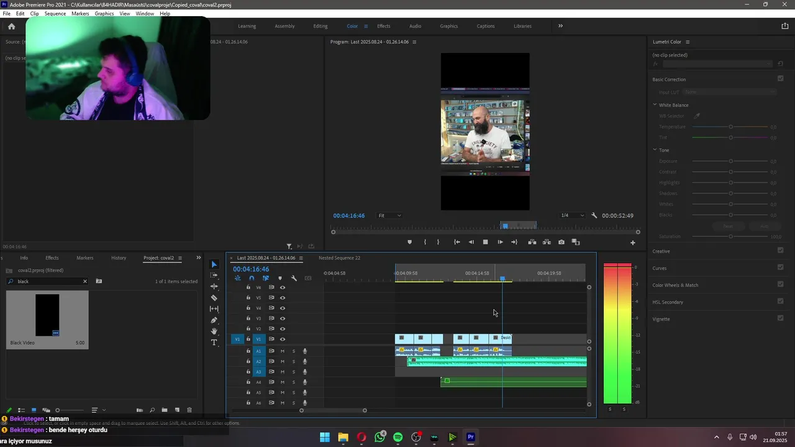Select the Razor tool

214,298
